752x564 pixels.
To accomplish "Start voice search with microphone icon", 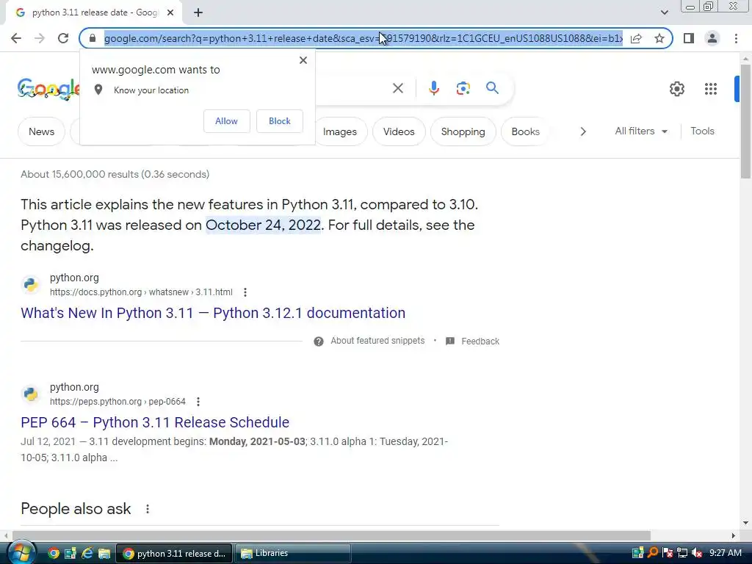I will click(x=433, y=88).
